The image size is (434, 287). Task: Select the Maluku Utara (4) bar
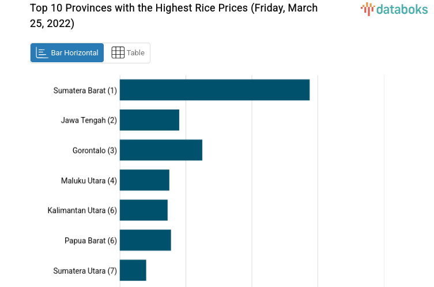[145, 180]
